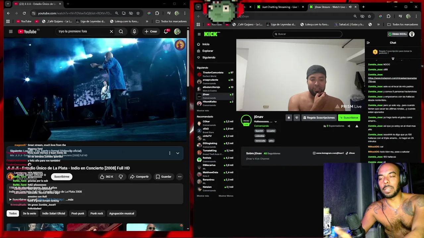Like the video with 362 K thumbs
This screenshot has height=238, width=424.
(107, 177)
